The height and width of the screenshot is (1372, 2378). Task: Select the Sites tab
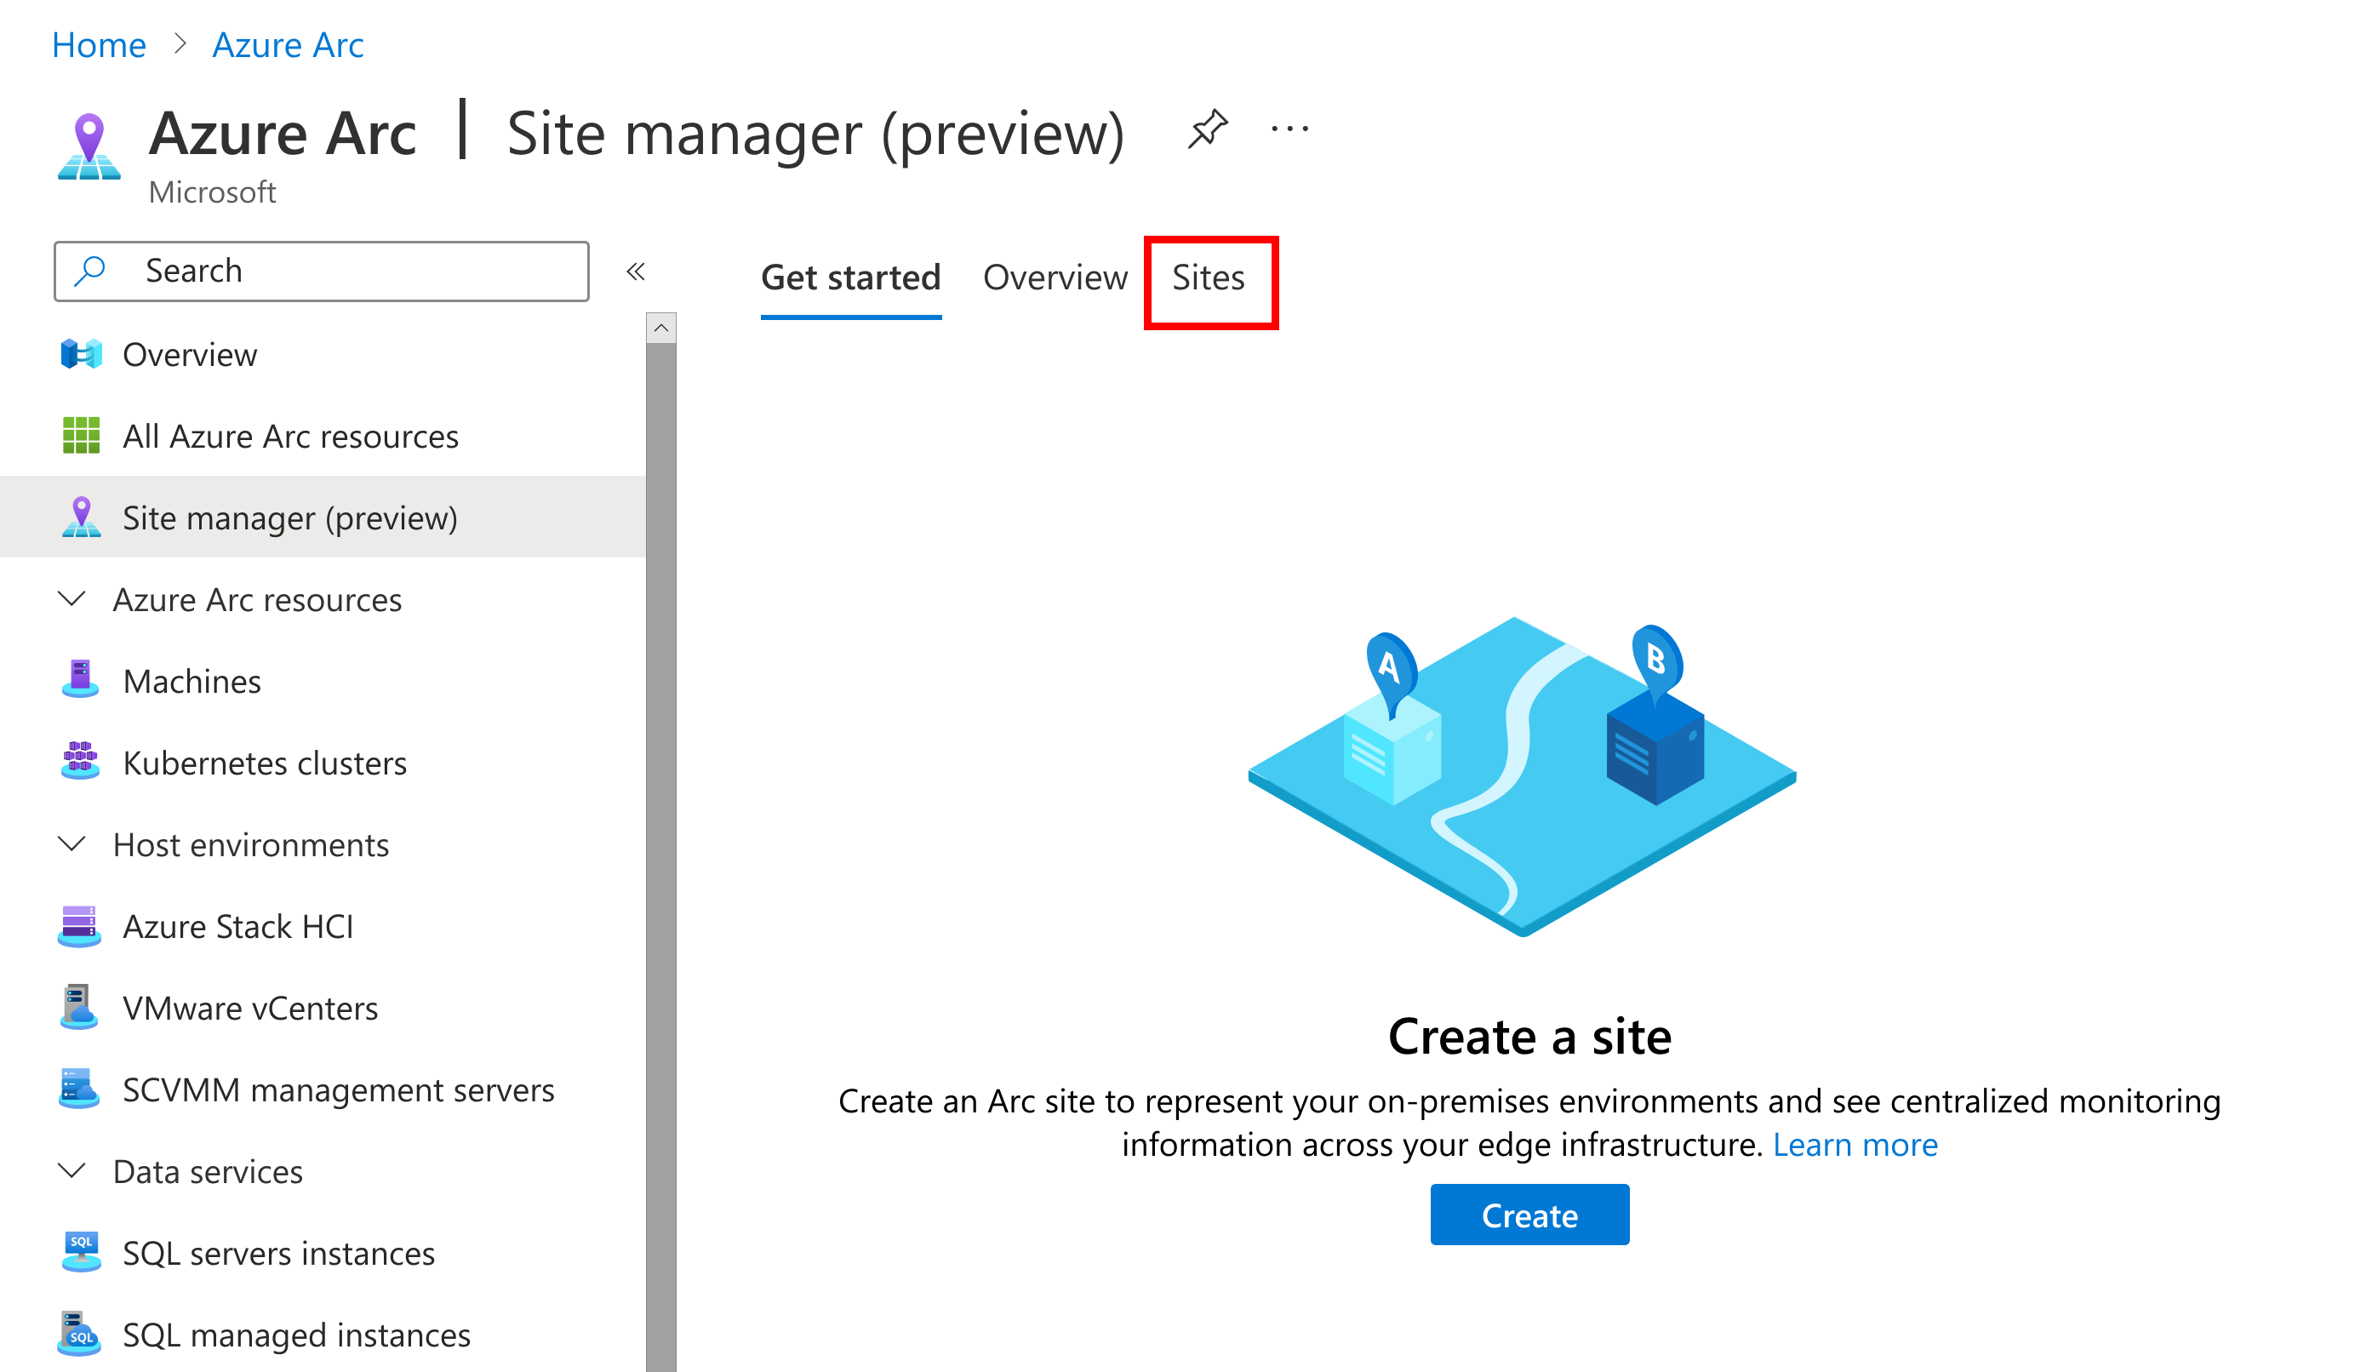[1209, 277]
